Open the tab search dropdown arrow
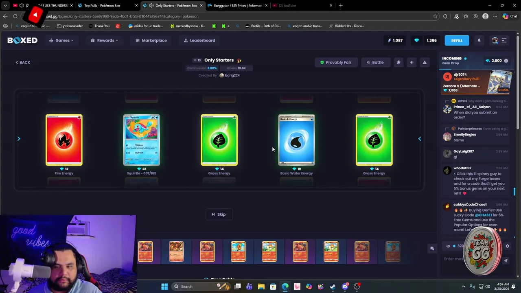 tap(5, 6)
